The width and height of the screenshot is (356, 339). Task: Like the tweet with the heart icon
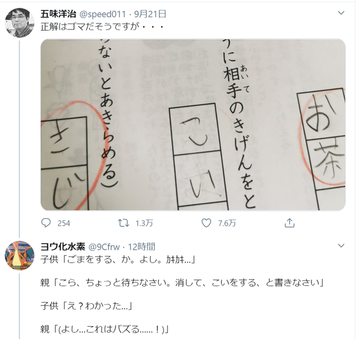coord(206,223)
